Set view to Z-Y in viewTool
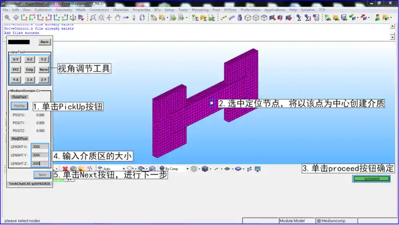Image resolution: width=399 pixels, height=225 pixels. click(x=44, y=80)
